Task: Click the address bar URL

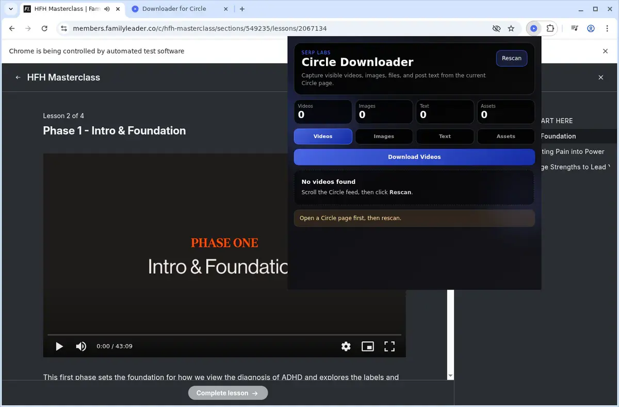Action: [x=200, y=29]
